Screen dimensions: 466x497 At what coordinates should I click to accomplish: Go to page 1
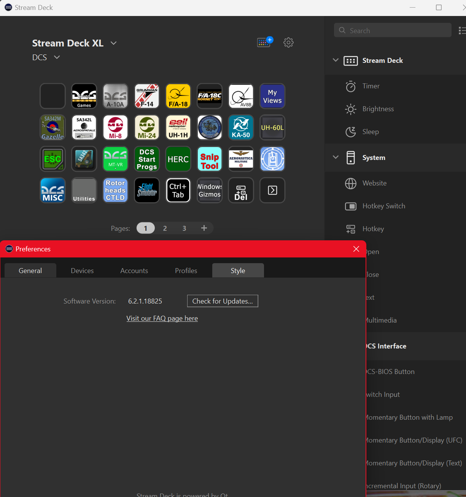146,228
